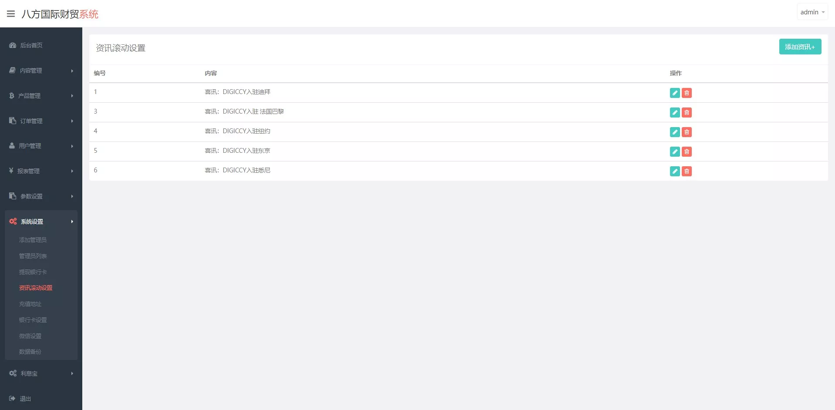Screen dimensions: 835x410
Task: Edit news entry number 3
Action: [674, 112]
